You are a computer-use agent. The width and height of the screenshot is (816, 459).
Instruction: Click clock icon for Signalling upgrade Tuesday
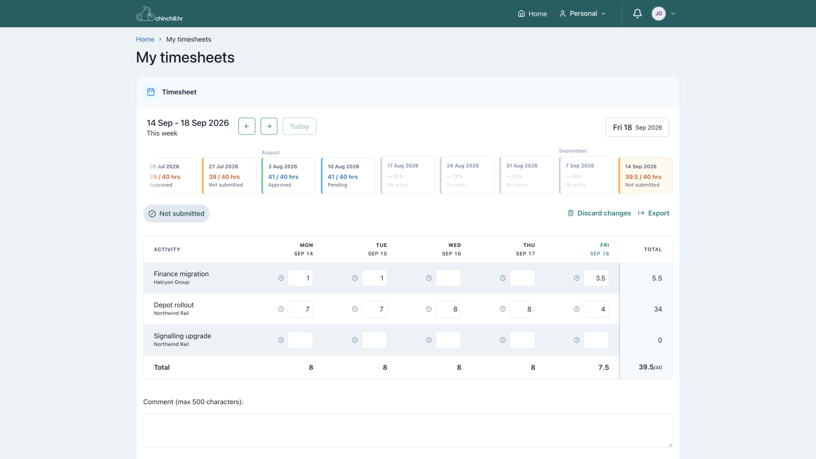tap(355, 340)
